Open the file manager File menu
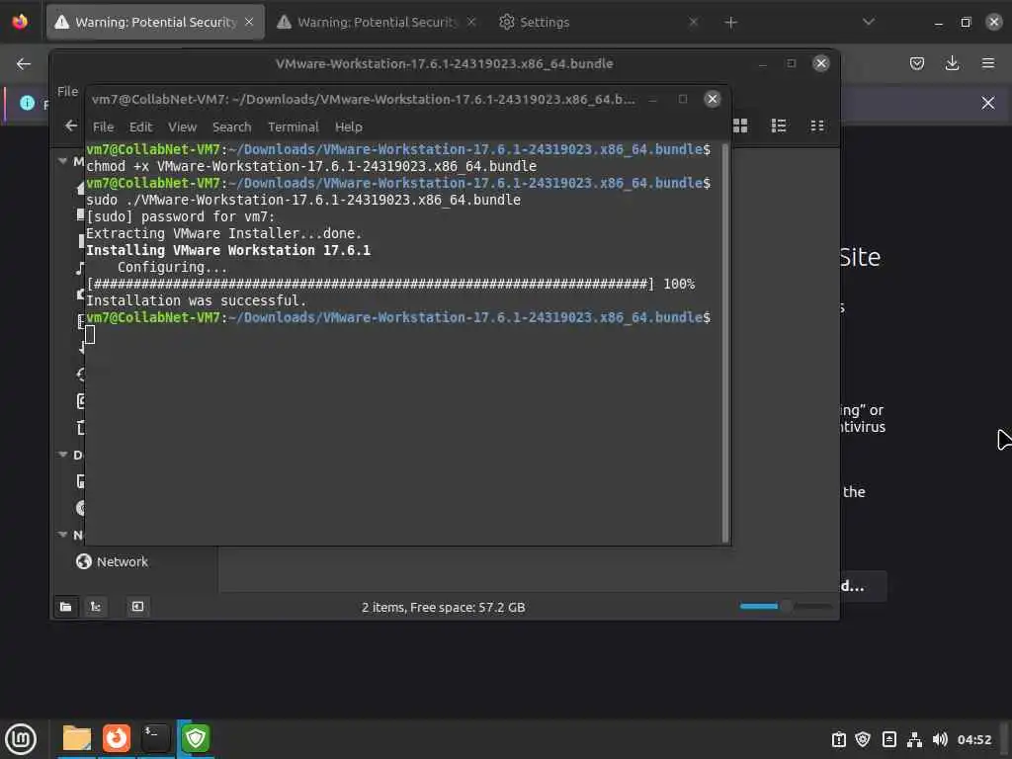 68,92
